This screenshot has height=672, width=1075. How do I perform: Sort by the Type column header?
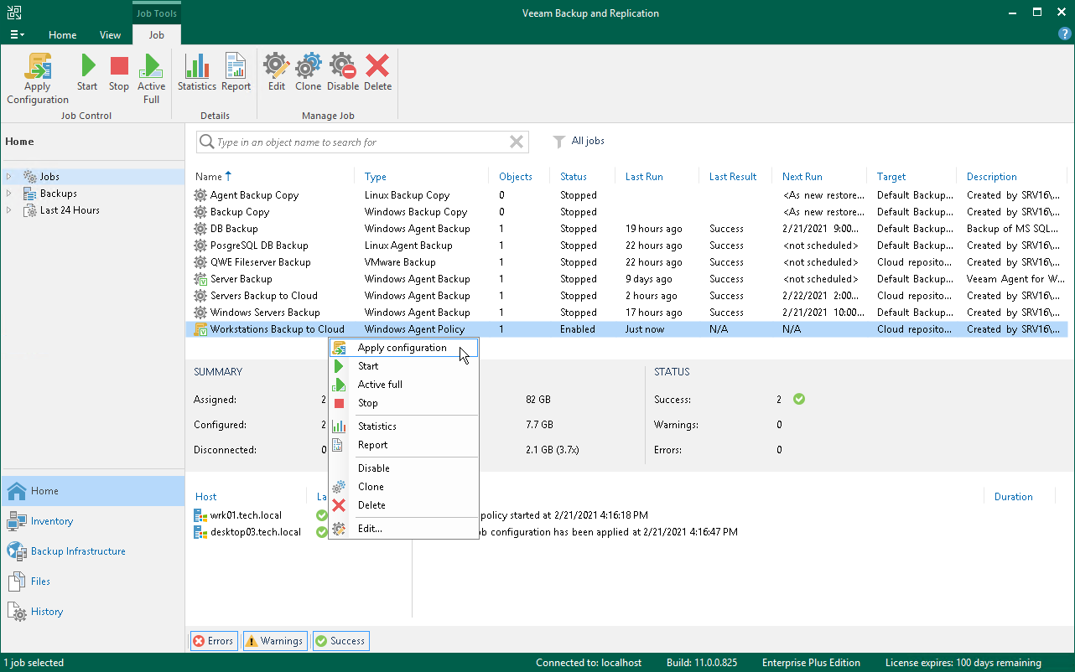tap(376, 177)
